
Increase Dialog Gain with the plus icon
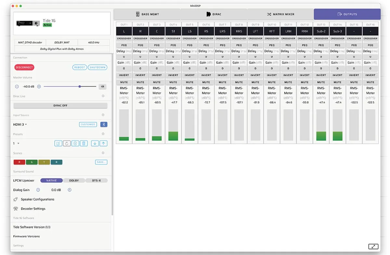pos(70,190)
